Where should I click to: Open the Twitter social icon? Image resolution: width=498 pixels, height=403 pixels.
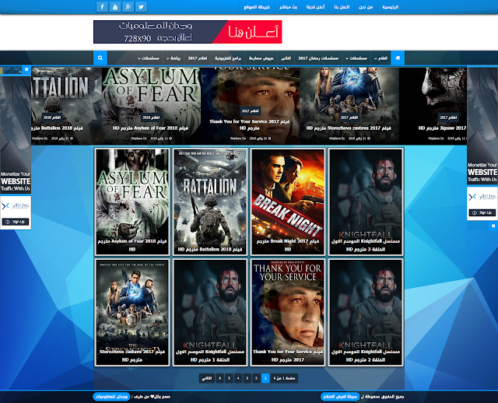[x=142, y=7]
